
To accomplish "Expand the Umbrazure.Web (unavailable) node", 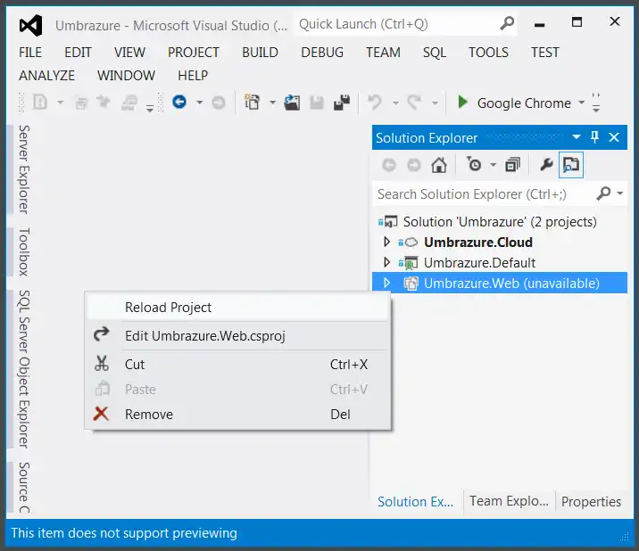I will [x=386, y=283].
